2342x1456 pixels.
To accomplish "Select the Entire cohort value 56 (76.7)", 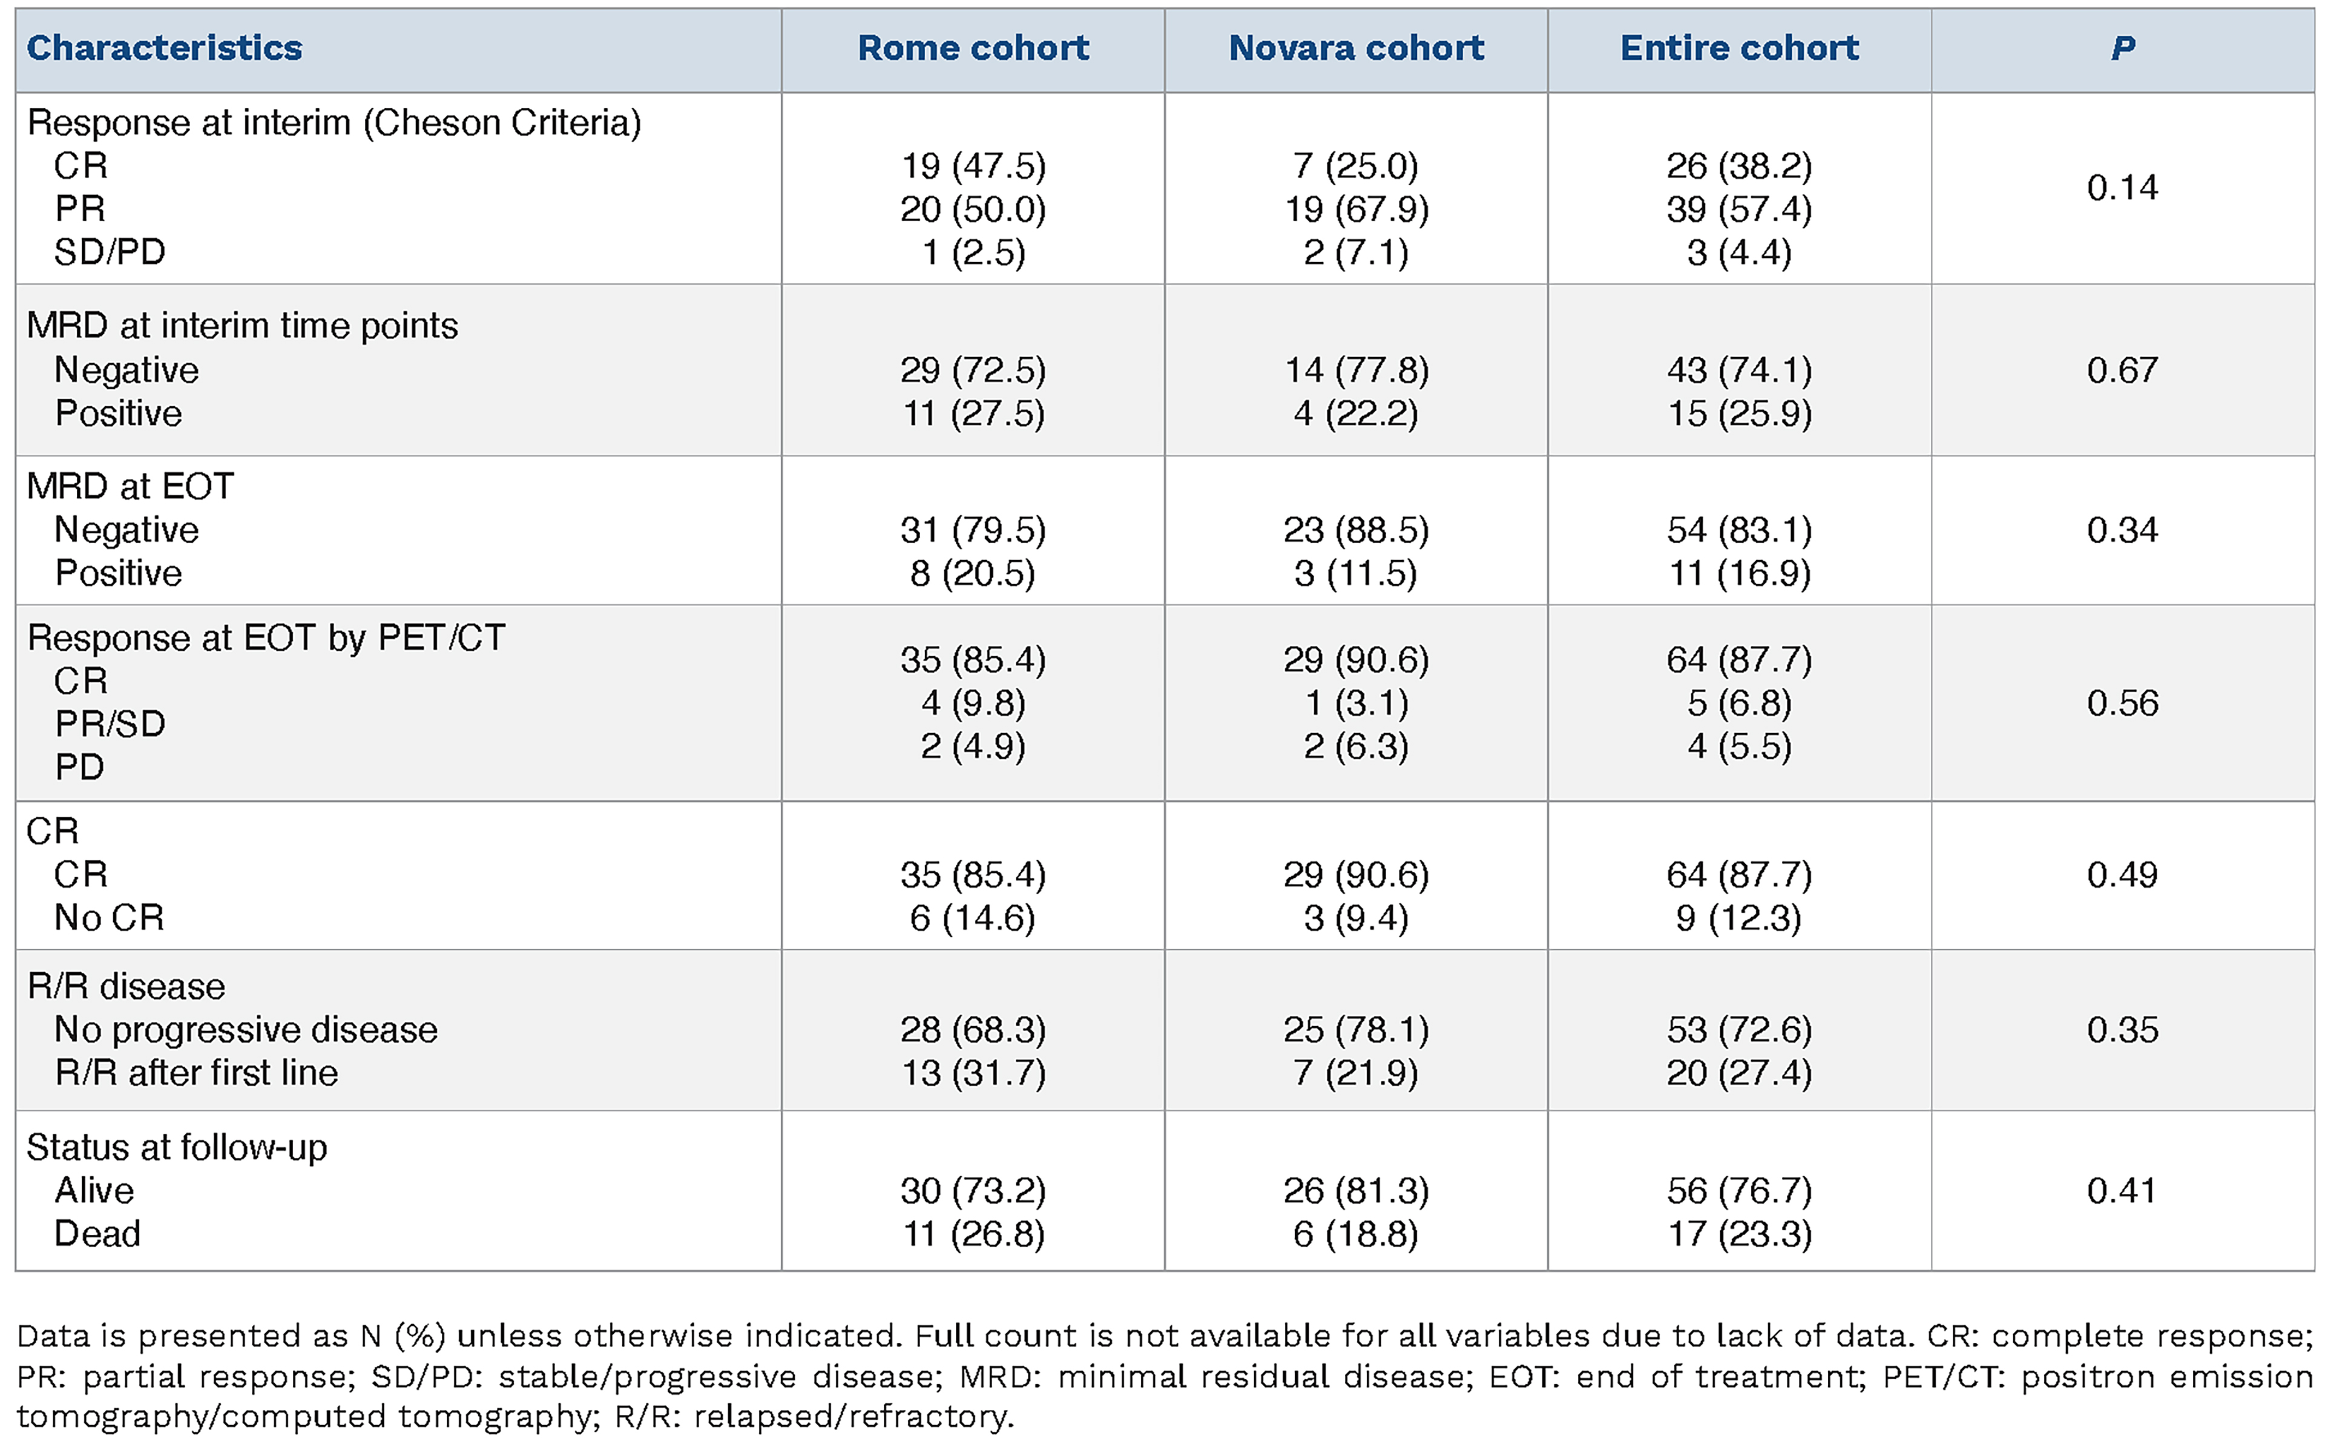I will click(1740, 1190).
